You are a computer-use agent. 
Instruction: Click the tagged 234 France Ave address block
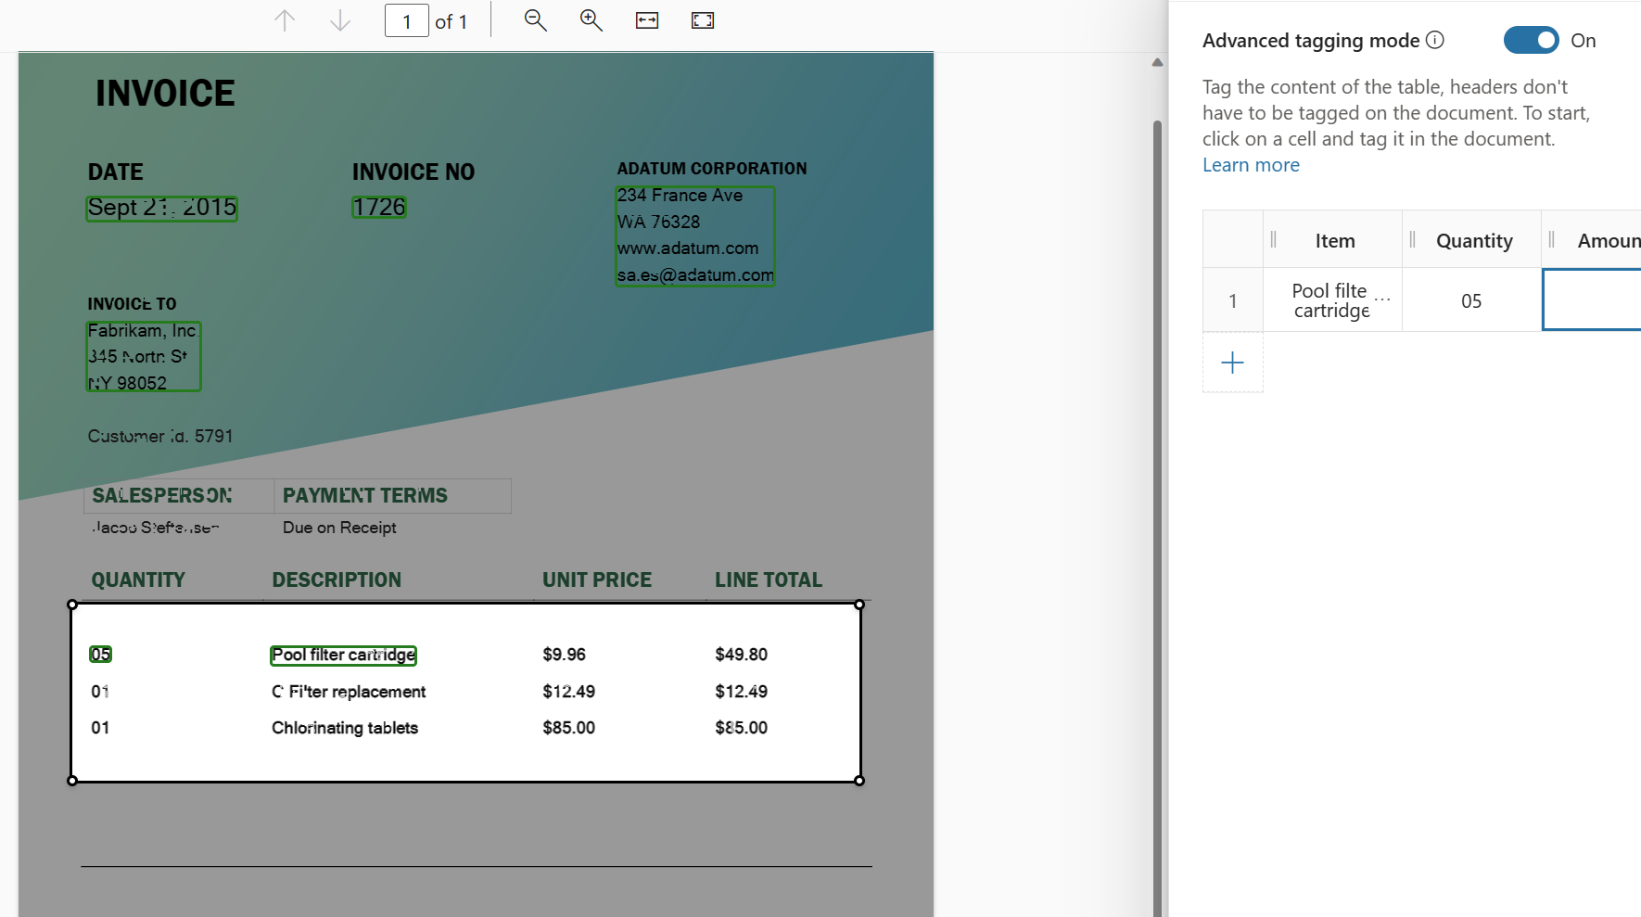click(695, 236)
